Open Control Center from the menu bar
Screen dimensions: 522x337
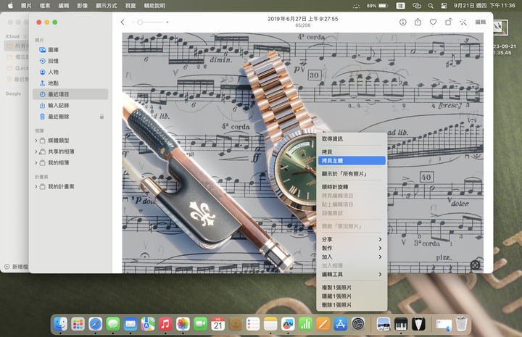[x=444, y=6]
